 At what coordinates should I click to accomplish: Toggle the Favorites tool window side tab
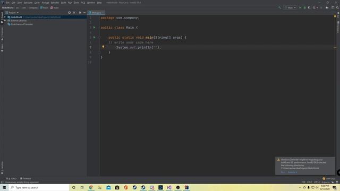(x=2, y=168)
